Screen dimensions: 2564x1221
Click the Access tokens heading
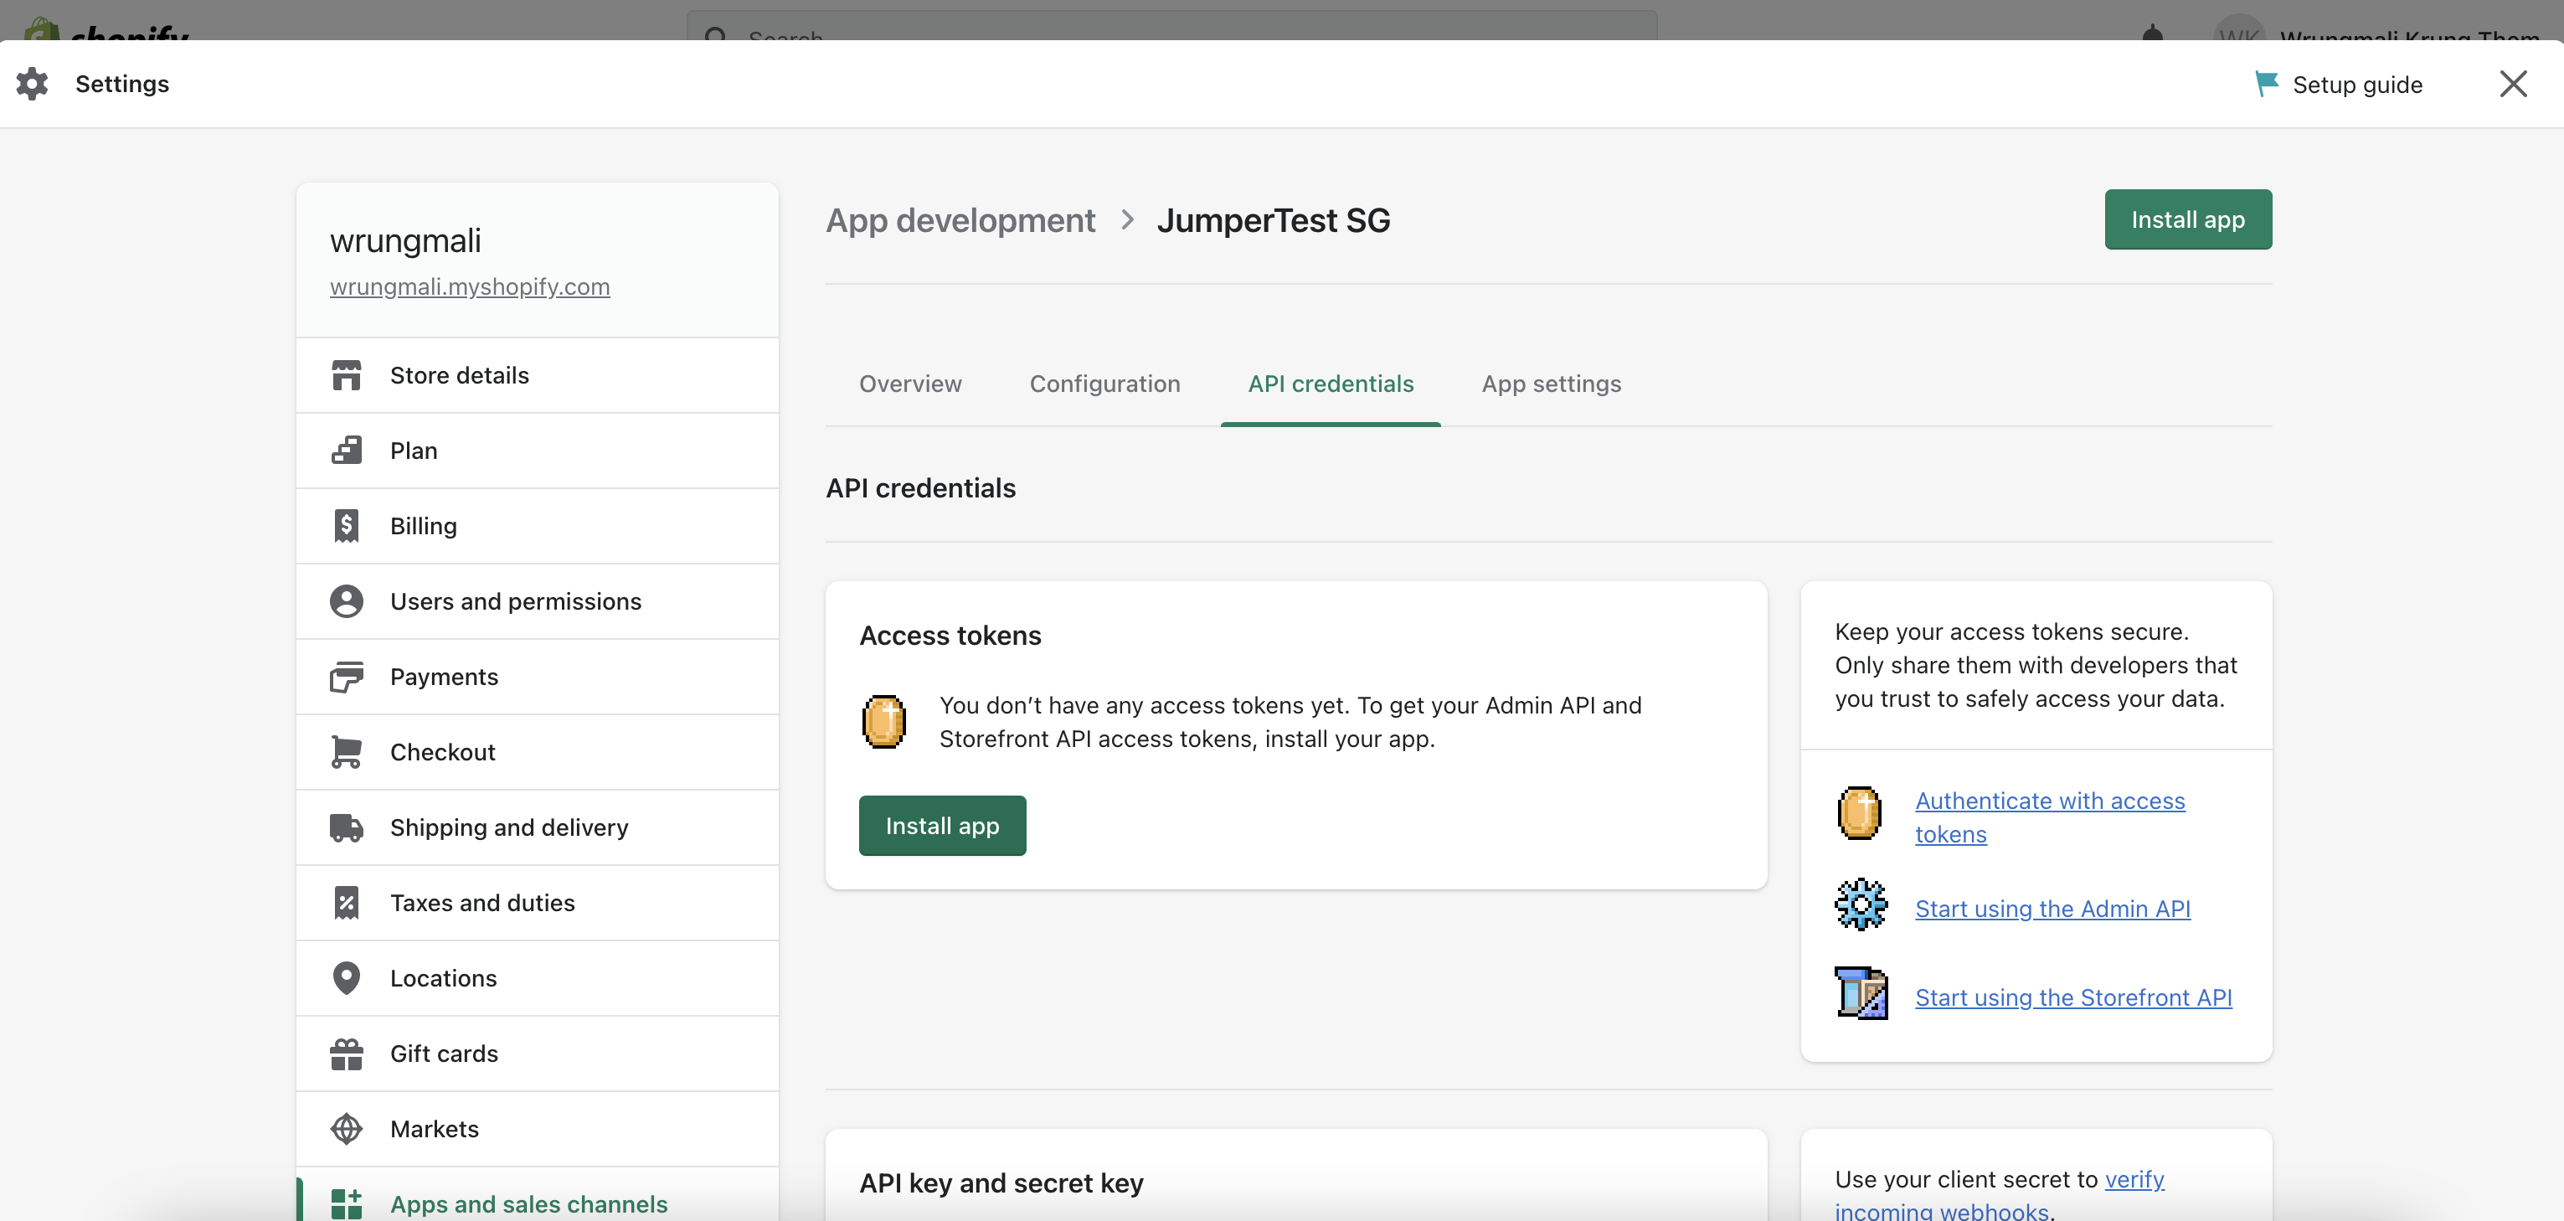point(950,635)
